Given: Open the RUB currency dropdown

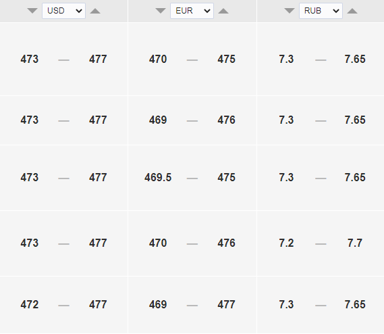Looking at the screenshot, I should click(x=321, y=11).
